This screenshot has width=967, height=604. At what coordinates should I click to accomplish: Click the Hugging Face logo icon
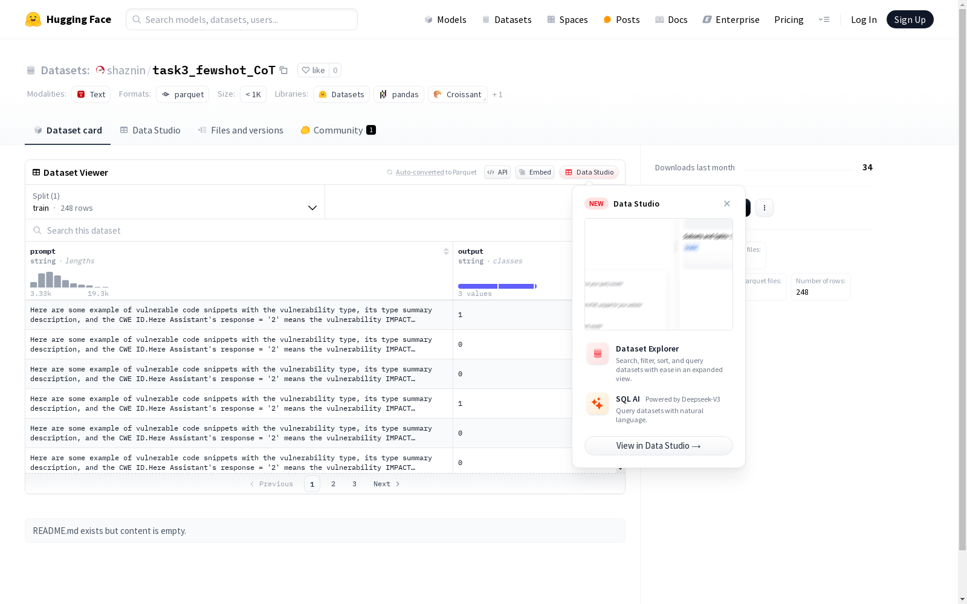[33, 19]
